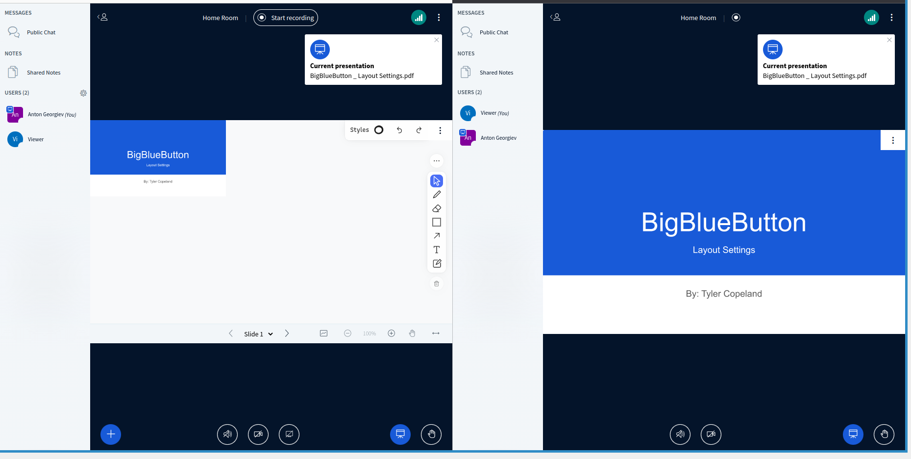Open the users list settings gear menu

point(83,93)
